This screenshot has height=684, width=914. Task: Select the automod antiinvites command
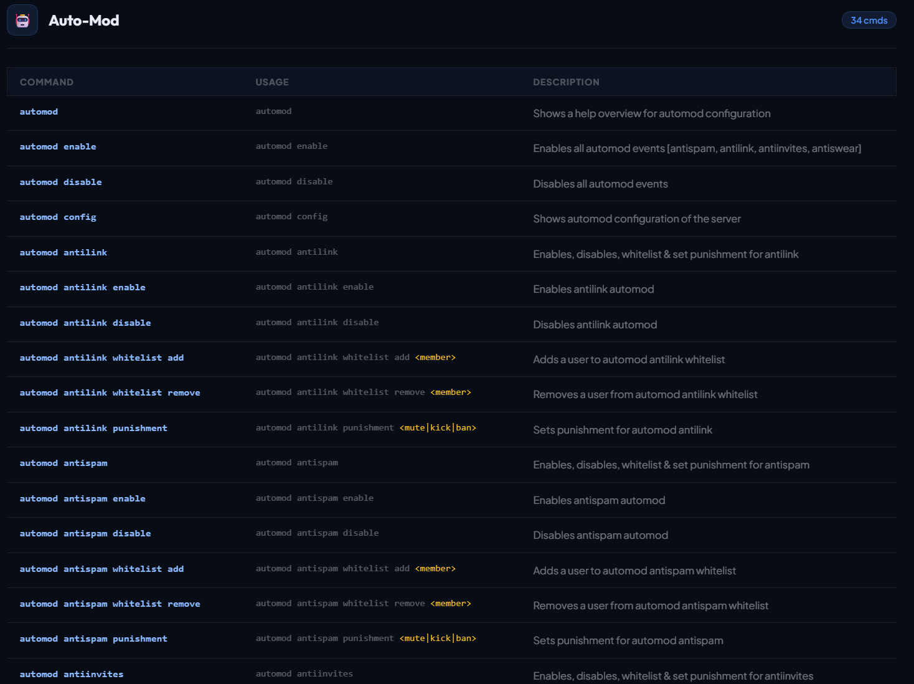[x=72, y=674]
